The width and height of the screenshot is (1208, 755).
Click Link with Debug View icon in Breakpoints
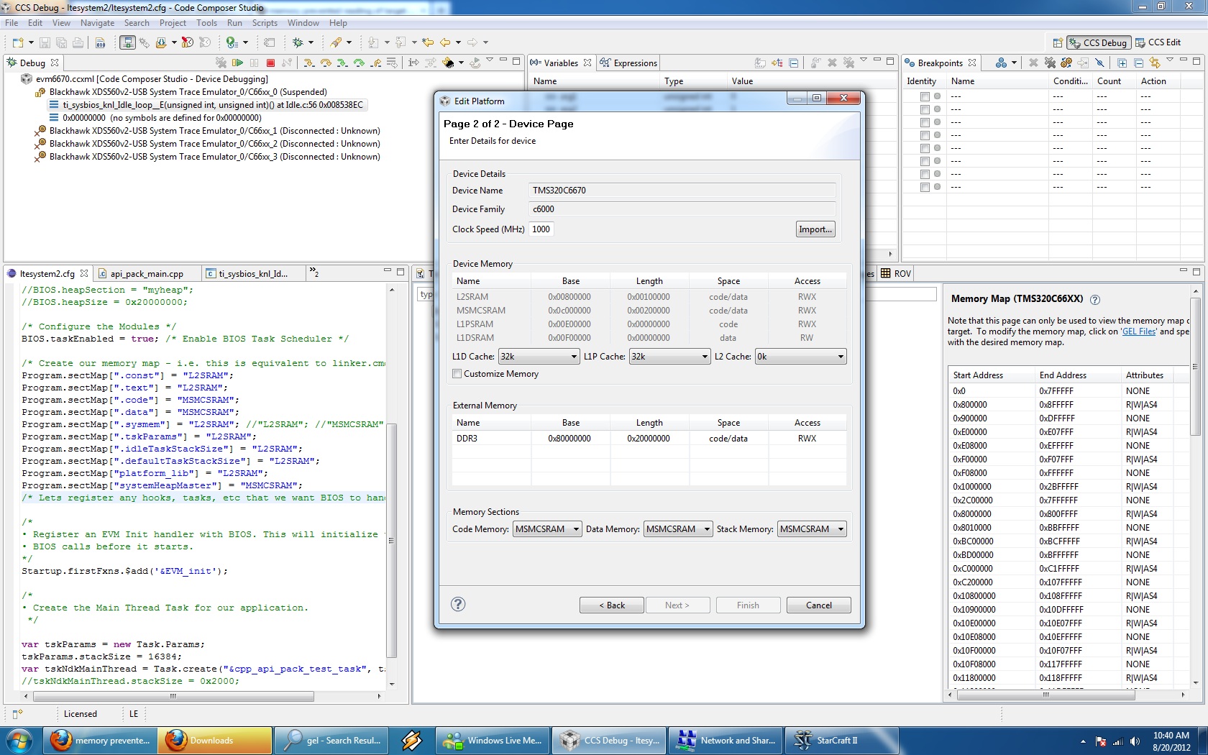(x=1155, y=63)
